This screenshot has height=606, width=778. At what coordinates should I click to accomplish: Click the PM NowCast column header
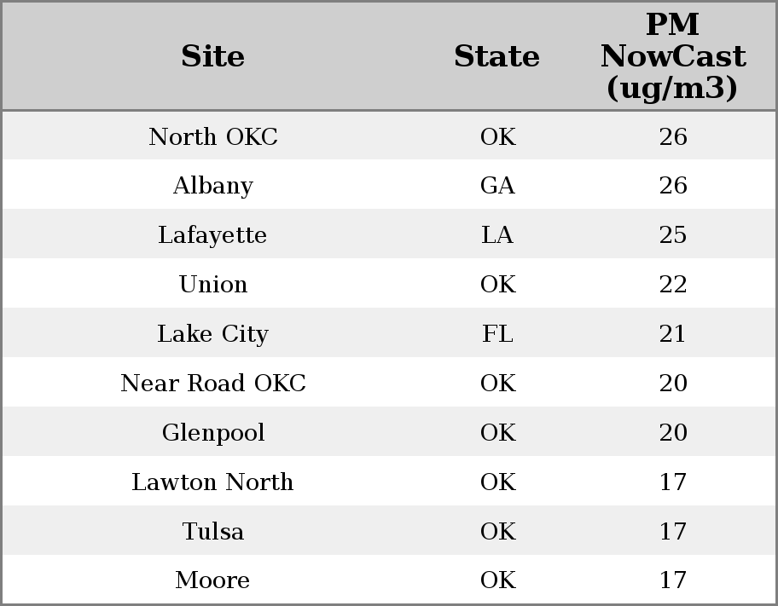click(672, 56)
